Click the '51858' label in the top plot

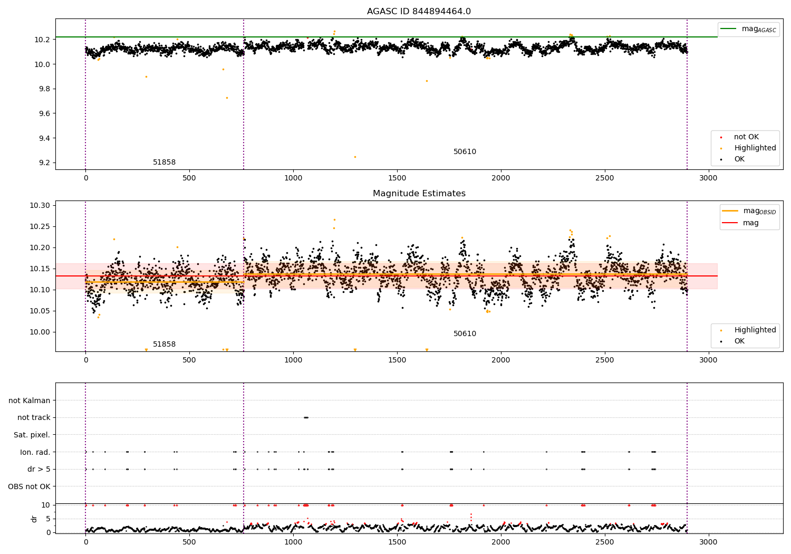[x=164, y=163]
